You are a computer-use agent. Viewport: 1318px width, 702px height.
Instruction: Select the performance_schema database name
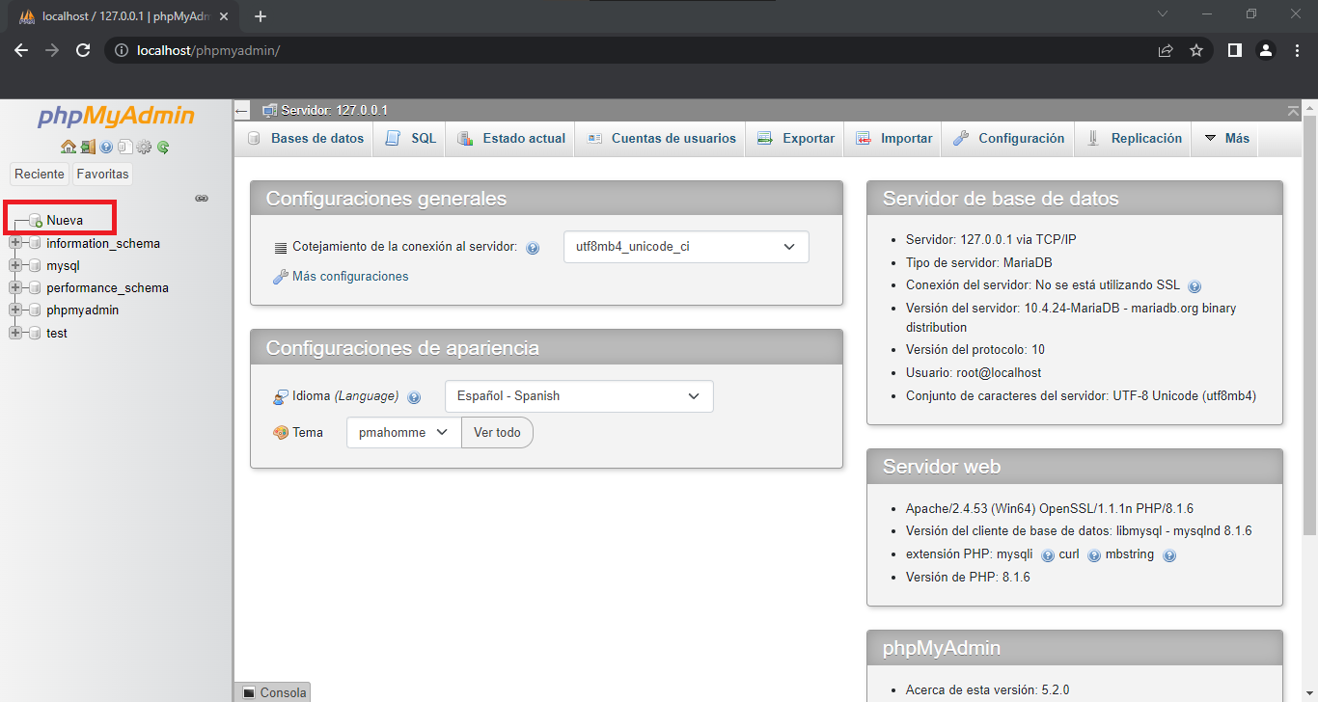coord(107,287)
